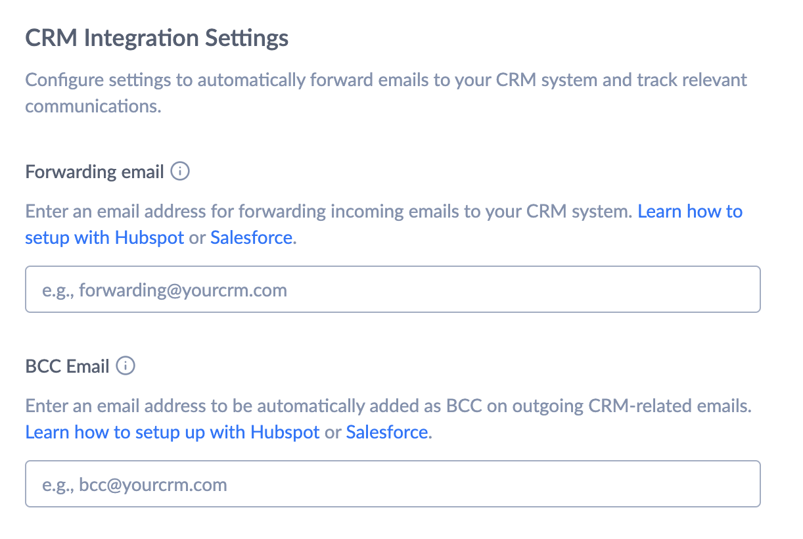This screenshot has height=539, width=803.
Task: Click the info icon beside BCC Email
Action: (x=126, y=366)
